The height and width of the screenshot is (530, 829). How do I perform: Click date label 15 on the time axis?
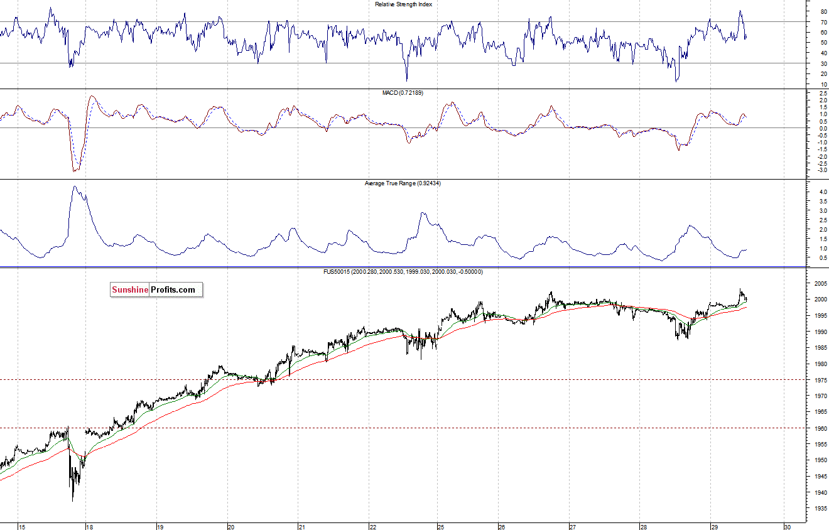tap(21, 526)
